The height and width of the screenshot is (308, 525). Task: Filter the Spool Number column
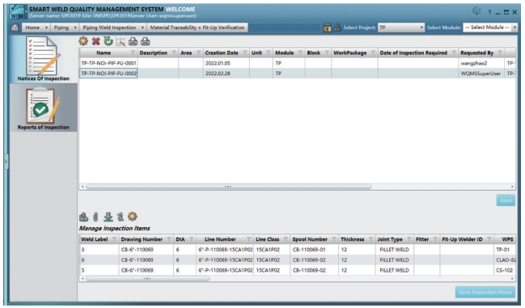[334, 239]
